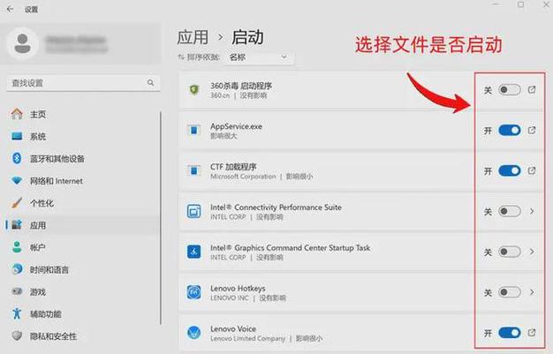Open external link icon for CTF 加载程序
The image size is (553, 354).
pyautogui.click(x=532, y=171)
